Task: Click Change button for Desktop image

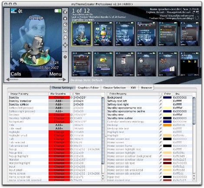Action: pyautogui.click(x=59, y=115)
